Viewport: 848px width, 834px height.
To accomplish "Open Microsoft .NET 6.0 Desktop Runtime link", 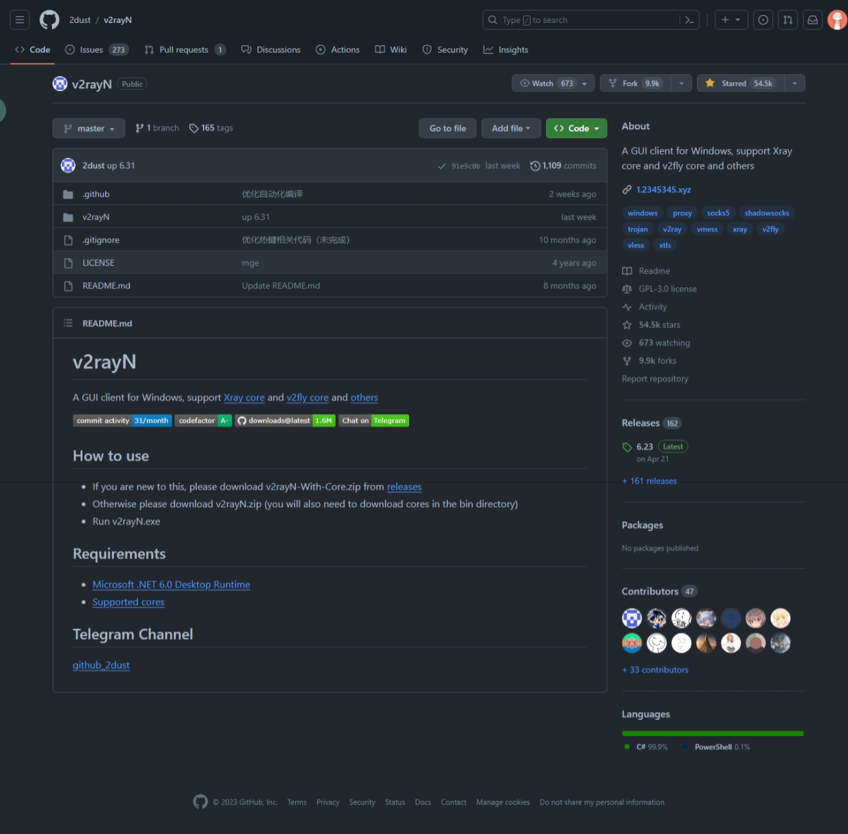I will (171, 585).
